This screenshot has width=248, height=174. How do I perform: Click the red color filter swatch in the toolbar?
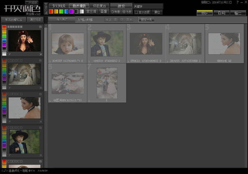coord(51,12)
